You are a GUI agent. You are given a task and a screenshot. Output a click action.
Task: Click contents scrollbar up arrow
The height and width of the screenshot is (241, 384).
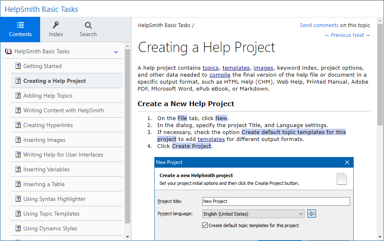(x=127, y=46)
